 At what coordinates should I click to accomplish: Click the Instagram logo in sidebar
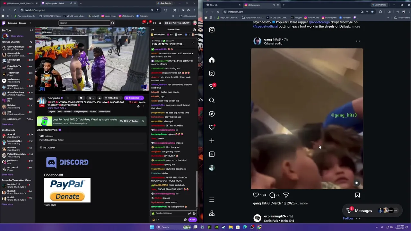(x=212, y=30)
